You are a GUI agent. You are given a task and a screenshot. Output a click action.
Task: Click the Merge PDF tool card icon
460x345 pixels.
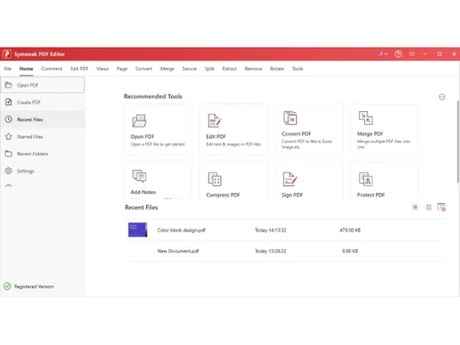click(365, 118)
